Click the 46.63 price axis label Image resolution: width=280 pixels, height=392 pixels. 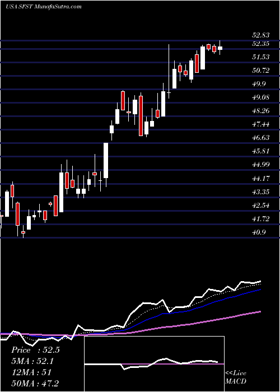(x=260, y=138)
